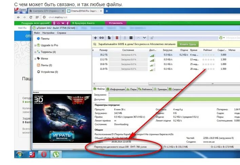The width and height of the screenshot is (240, 165).
Task: Remove torrent with red trash icon
Action: pyautogui.click(x=117, y=38)
